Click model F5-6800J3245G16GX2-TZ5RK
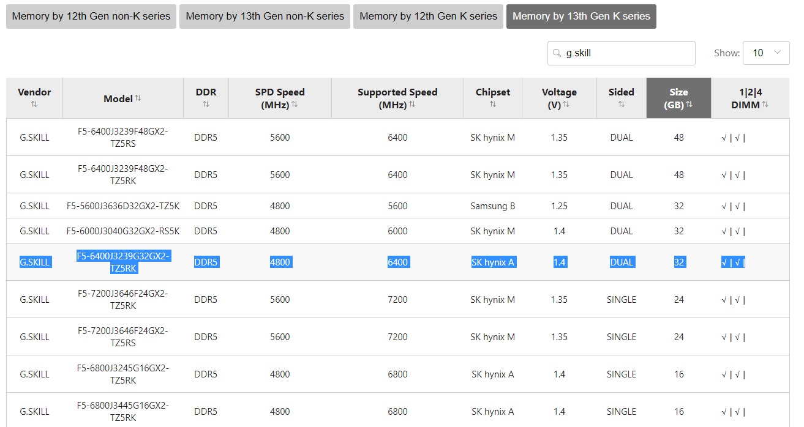This screenshot has width=804, height=427. point(122,374)
